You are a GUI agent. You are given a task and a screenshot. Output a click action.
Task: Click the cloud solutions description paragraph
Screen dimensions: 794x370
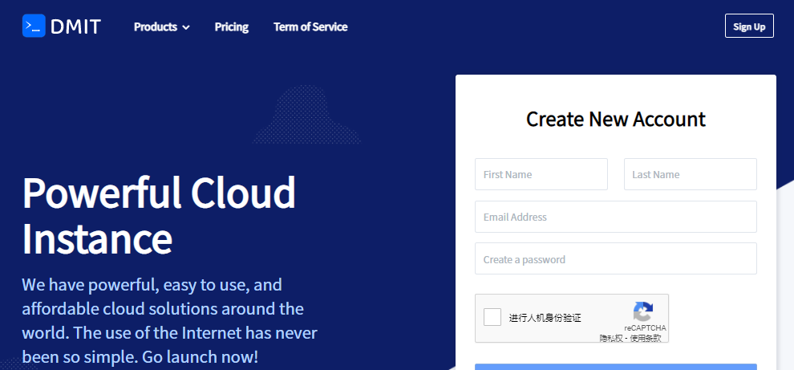click(169, 320)
